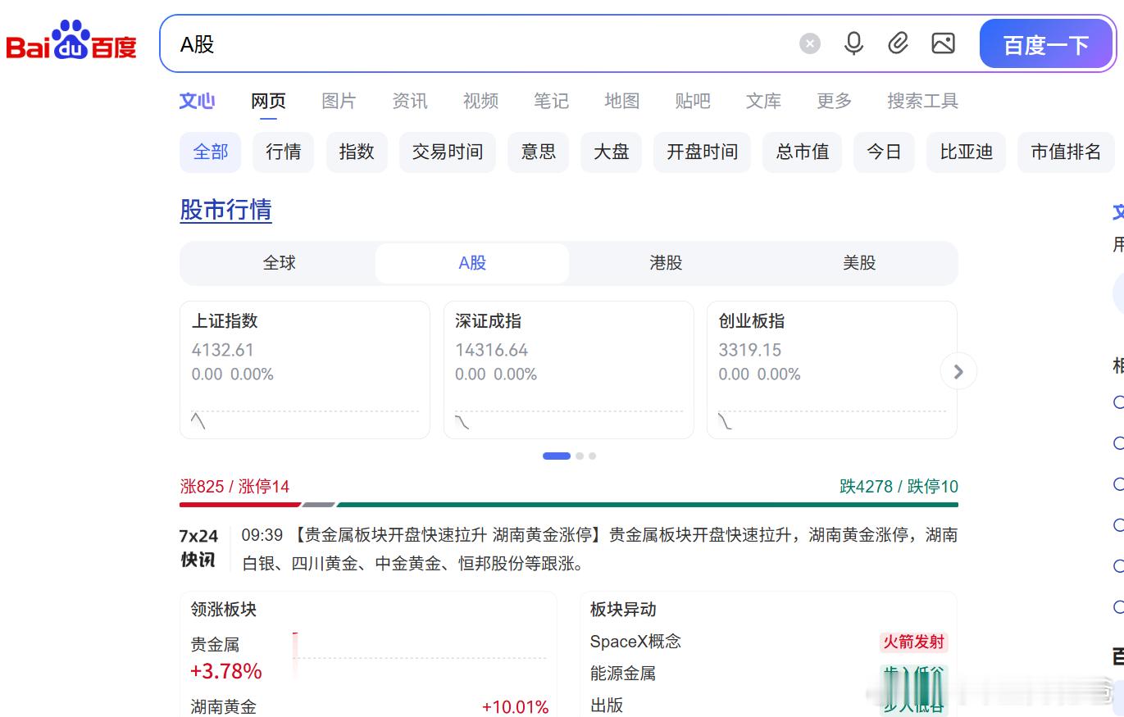1124x717 pixels.
Task: Switch market tab to 美股
Action: [x=859, y=263]
